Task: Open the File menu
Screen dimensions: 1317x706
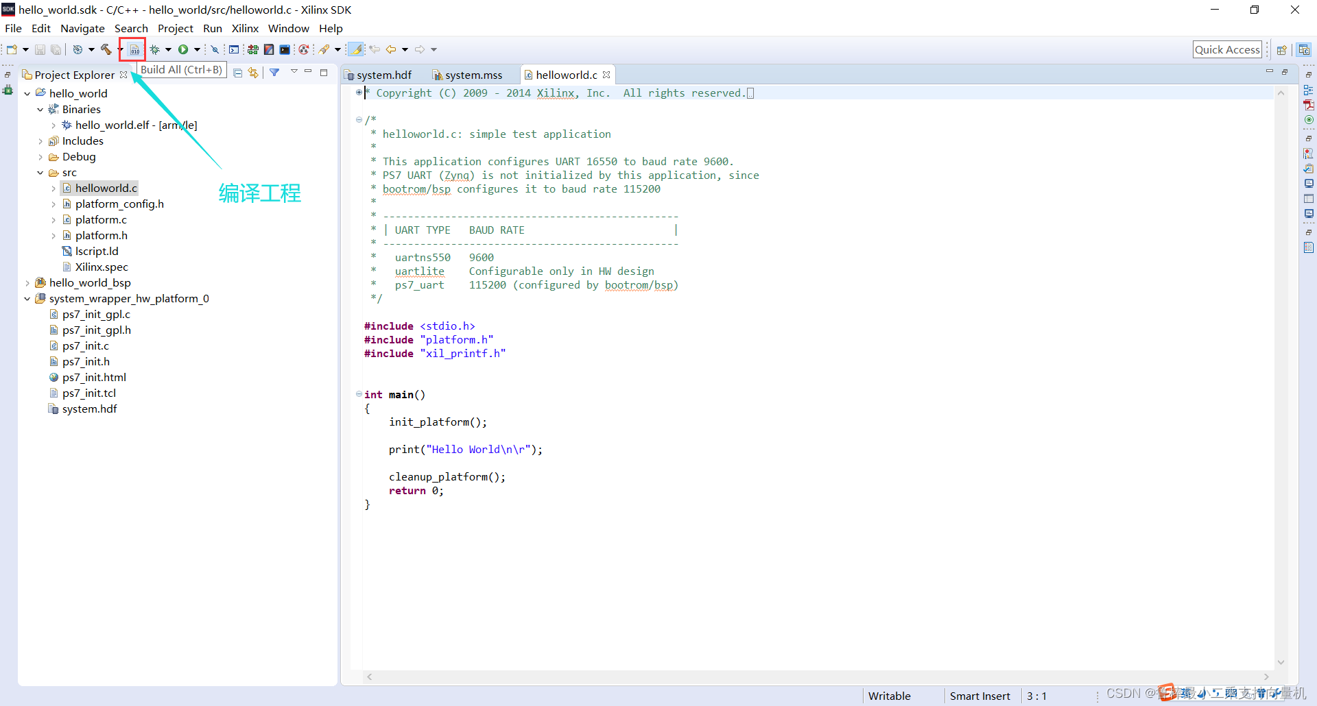Action: coord(13,28)
